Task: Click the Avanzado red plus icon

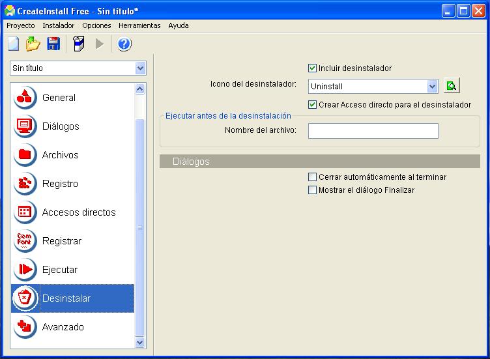Action: coord(25,327)
